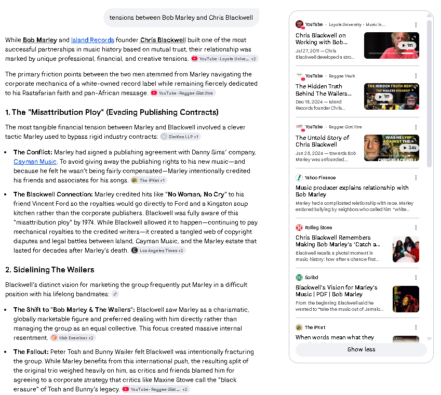The image size is (441, 395).
Task: Click the Loyola University video progress bar
Action: point(391,53)
